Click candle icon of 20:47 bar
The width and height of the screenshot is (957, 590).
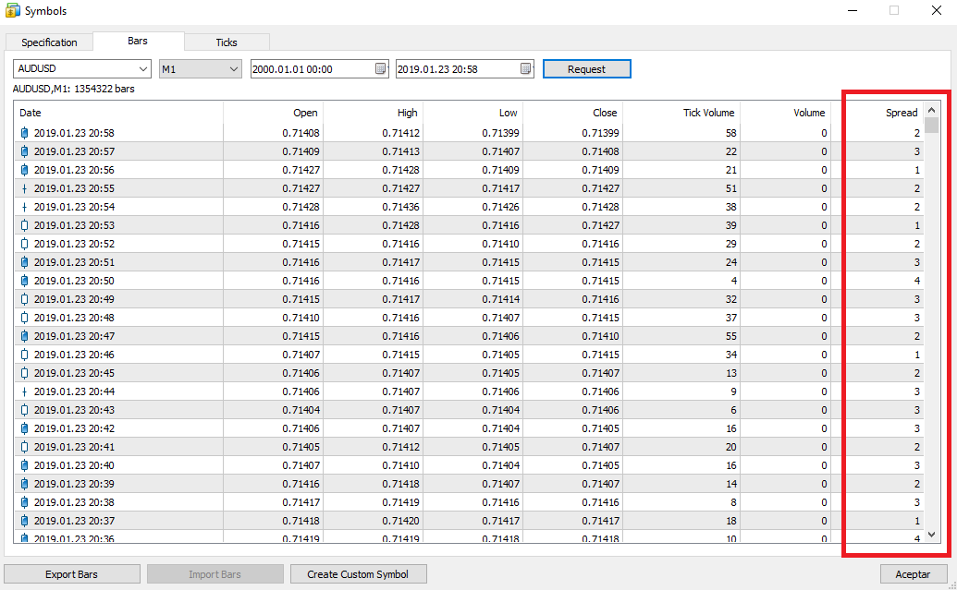(x=24, y=336)
